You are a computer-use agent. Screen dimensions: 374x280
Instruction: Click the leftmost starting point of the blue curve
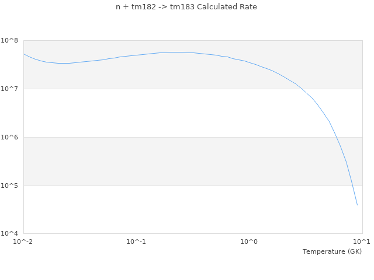click(x=24, y=54)
